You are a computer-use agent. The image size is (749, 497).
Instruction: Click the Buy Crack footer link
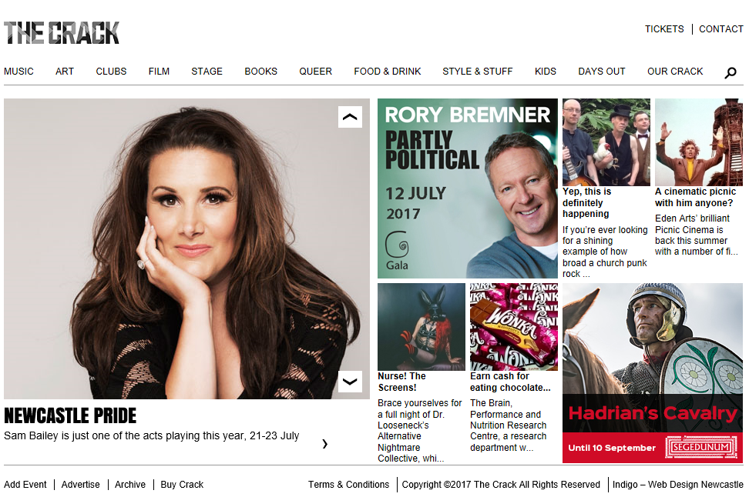182,485
